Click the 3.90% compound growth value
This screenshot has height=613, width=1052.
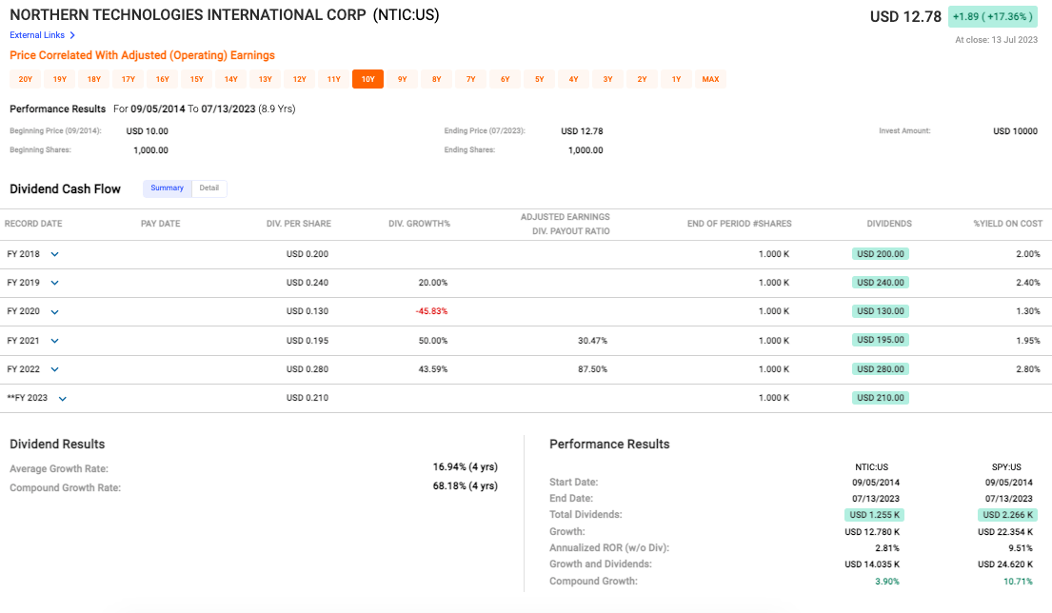[x=887, y=582]
